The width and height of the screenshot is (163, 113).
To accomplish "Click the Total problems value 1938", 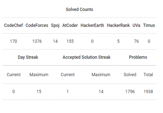I will (148, 92).
